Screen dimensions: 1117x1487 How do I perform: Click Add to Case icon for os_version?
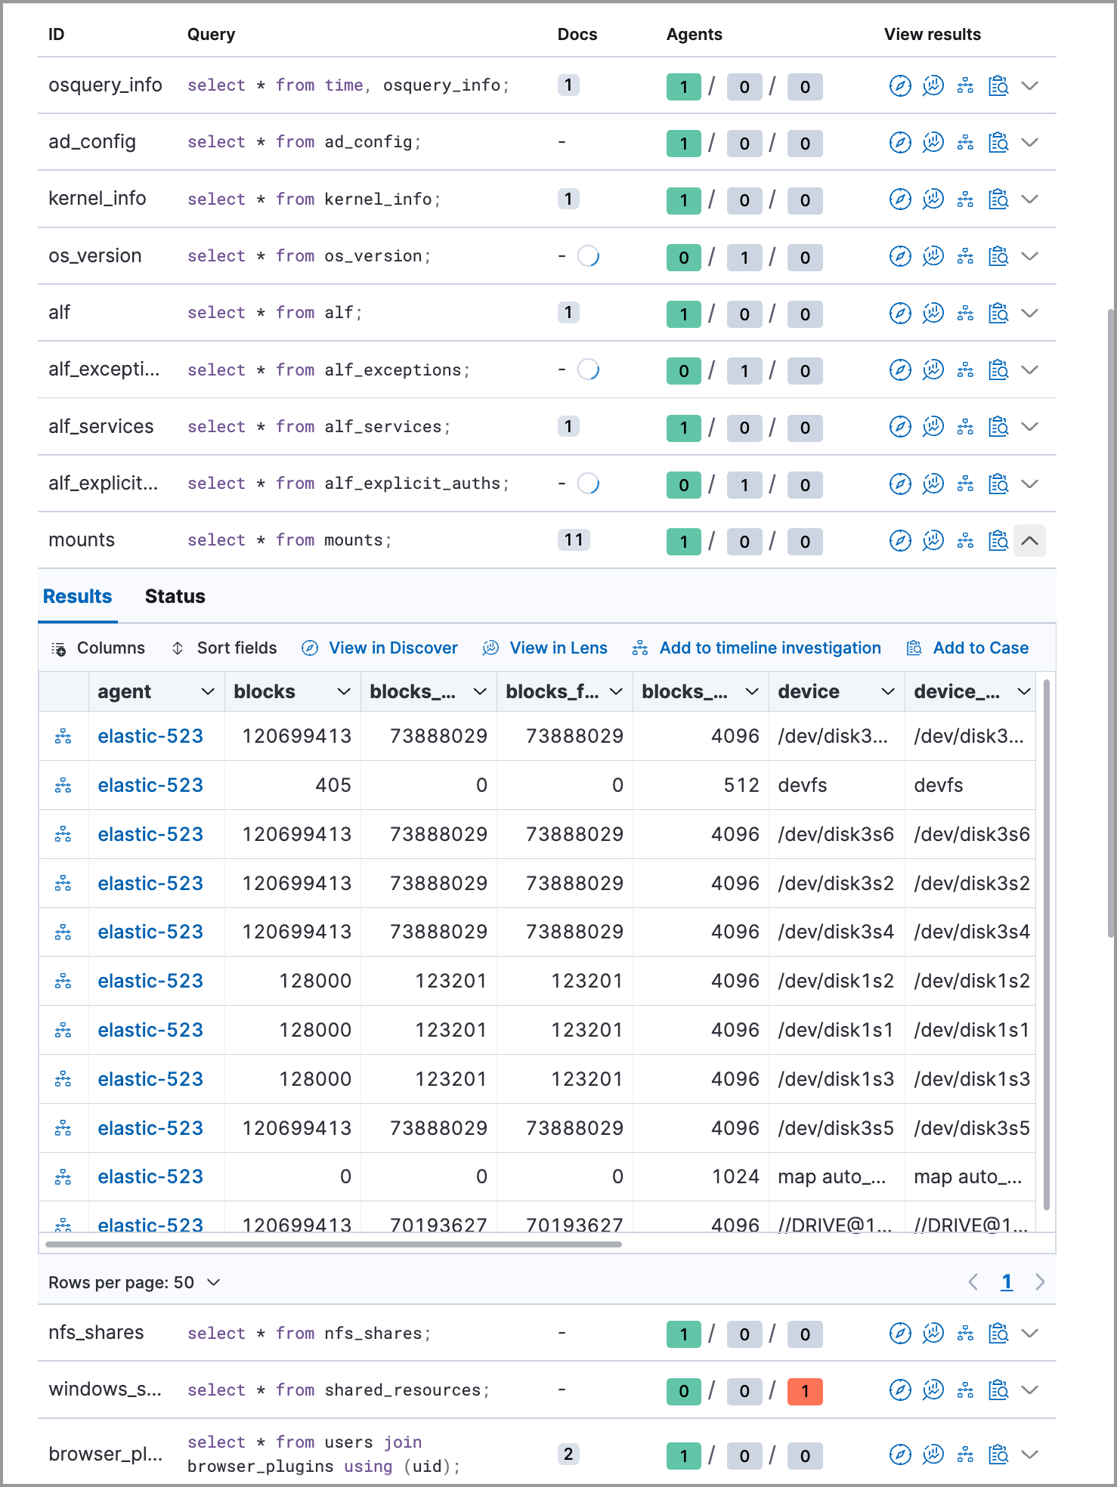coord(998,256)
